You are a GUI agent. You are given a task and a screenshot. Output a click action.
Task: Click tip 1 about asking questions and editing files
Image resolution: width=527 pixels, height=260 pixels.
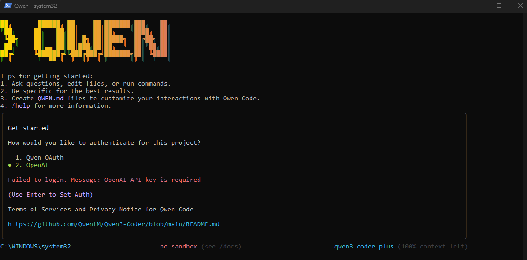[86, 84]
